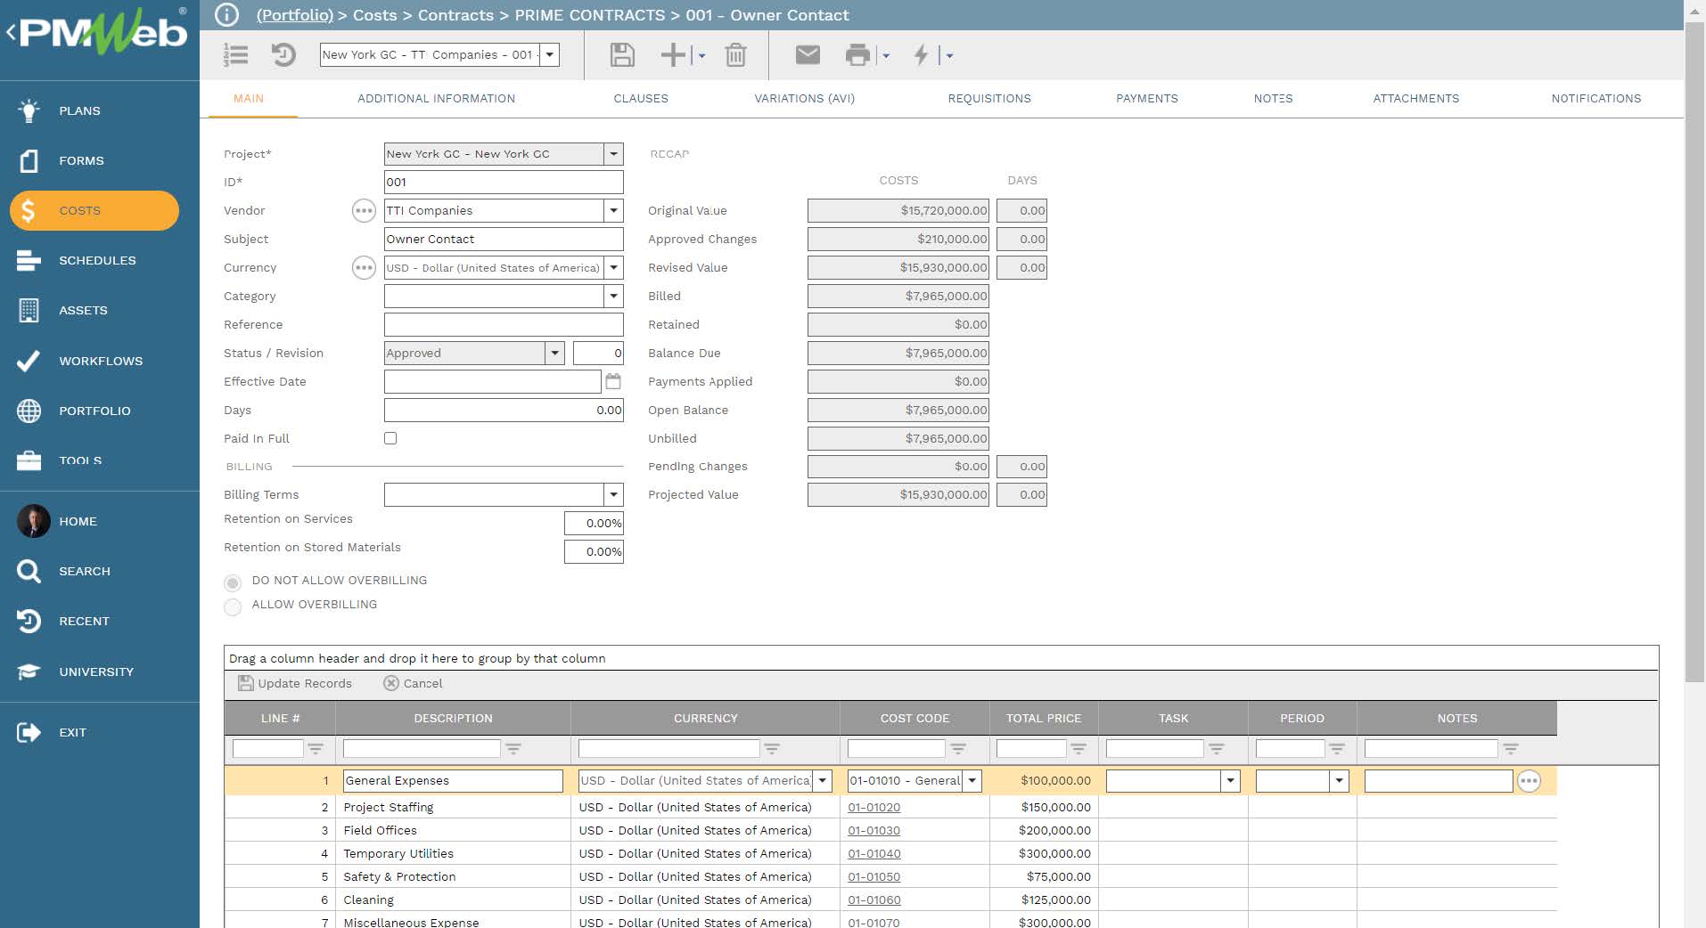Click the lightning bolt actions icon
This screenshot has height=928, width=1706.
[922, 55]
